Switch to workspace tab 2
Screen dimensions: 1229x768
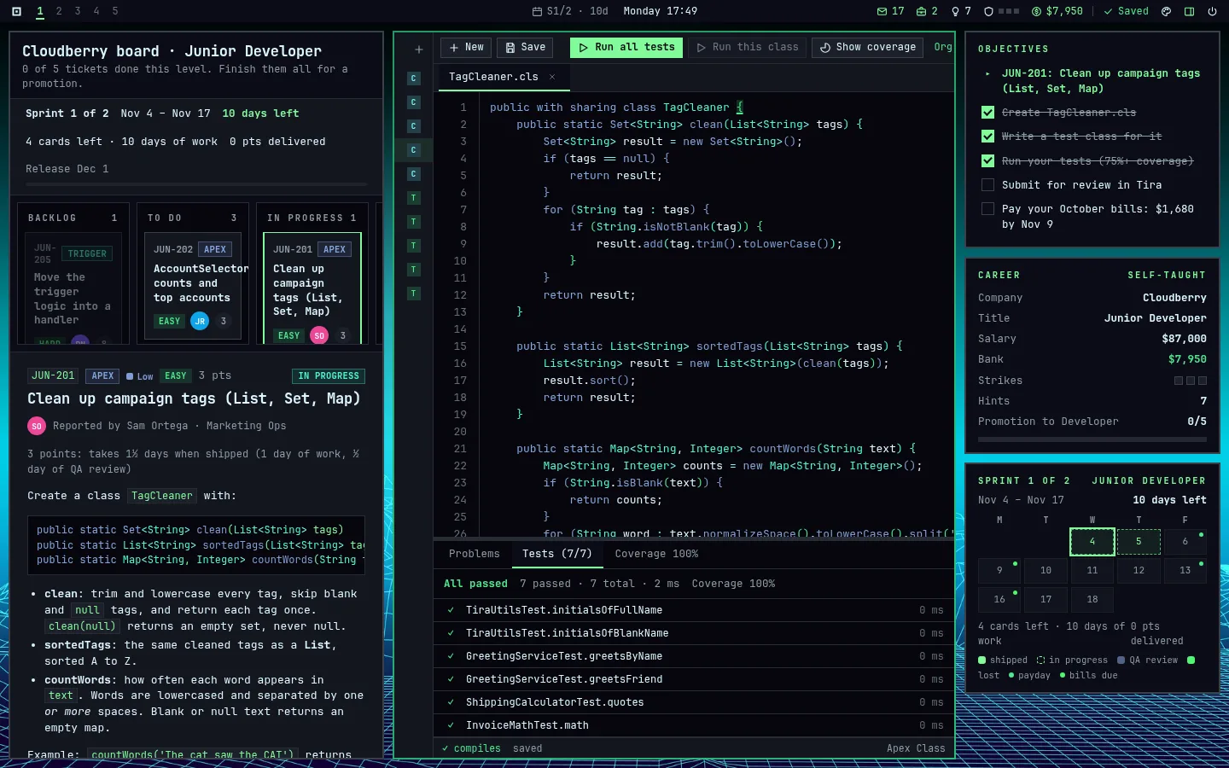(x=59, y=12)
